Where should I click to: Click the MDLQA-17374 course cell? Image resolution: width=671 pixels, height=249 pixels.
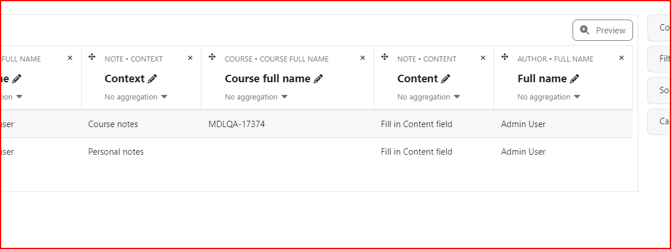pyautogui.click(x=237, y=124)
